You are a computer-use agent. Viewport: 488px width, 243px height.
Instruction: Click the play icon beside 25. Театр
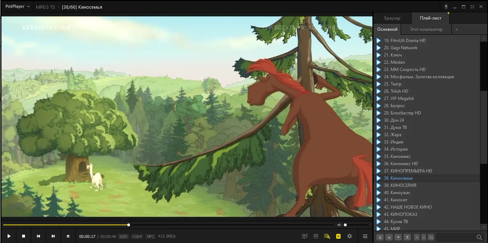tap(379, 84)
